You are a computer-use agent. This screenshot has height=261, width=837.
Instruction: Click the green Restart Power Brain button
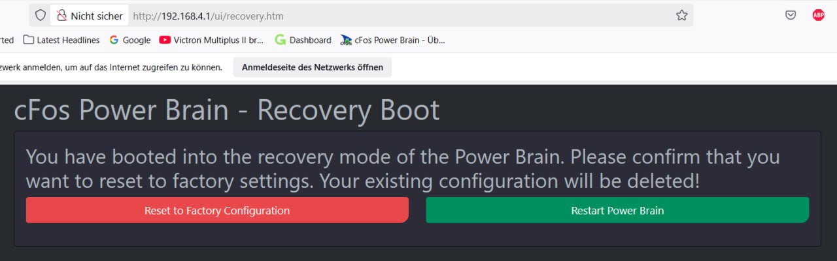[x=617, y=210]
